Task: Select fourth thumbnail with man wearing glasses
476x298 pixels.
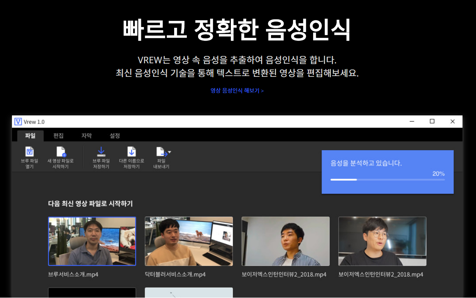Action: tap(383, 241)
